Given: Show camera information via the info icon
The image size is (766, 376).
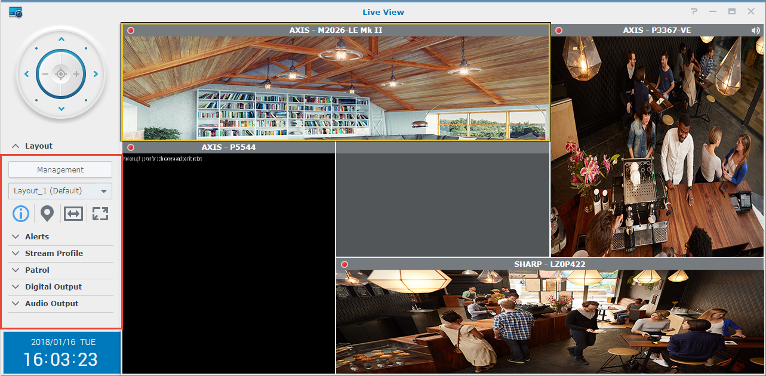Looking at the screenshot, I should coord(20,213).
